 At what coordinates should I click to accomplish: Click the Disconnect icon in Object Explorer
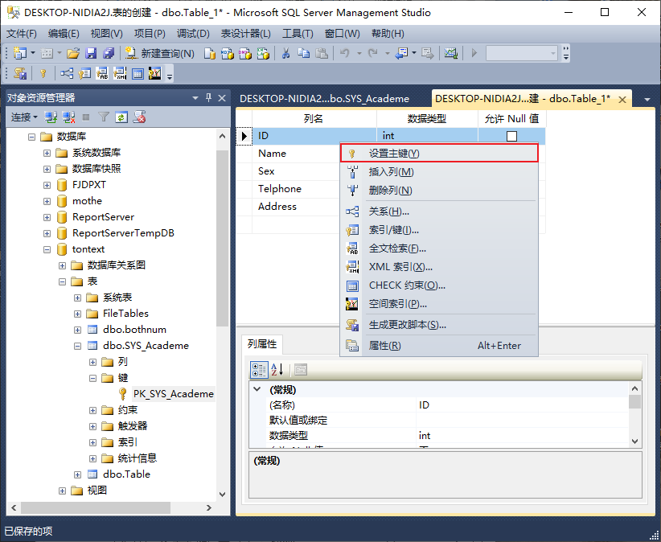68,117
